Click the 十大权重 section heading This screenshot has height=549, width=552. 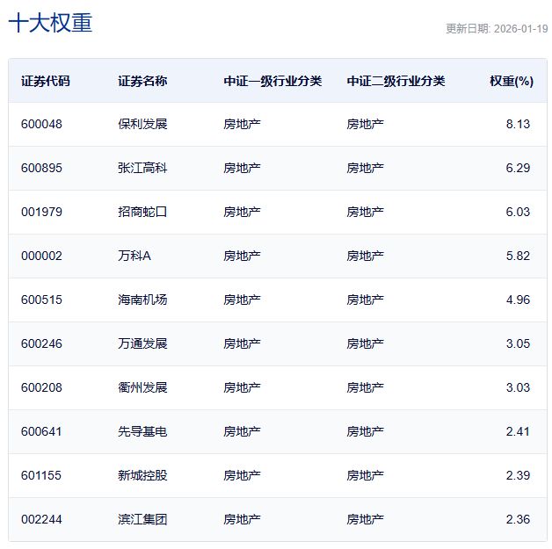click(x=50, y=23)
